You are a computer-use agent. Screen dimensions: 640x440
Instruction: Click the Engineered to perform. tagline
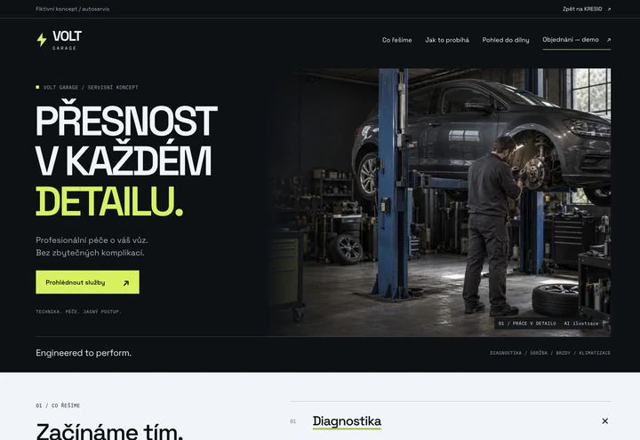click(x=84, y=353)
